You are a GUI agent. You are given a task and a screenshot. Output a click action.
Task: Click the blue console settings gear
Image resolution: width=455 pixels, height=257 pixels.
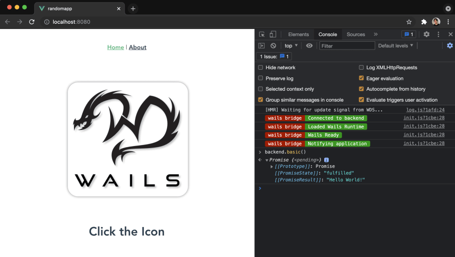(450, 45)
